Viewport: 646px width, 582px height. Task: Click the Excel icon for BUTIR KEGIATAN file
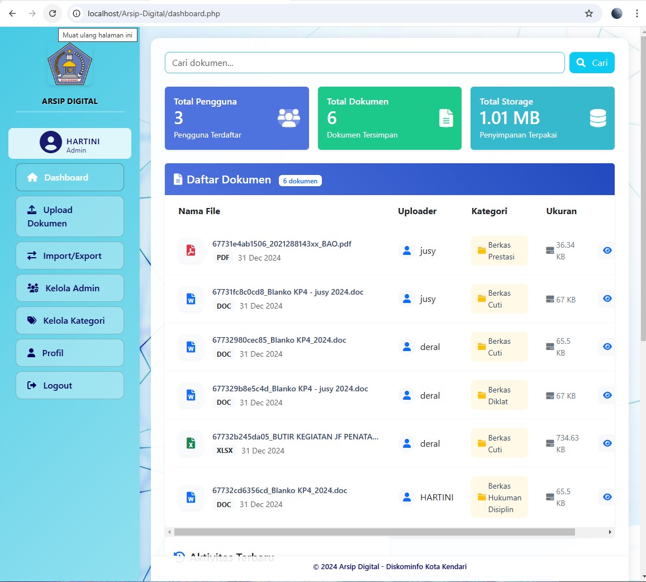191,443
